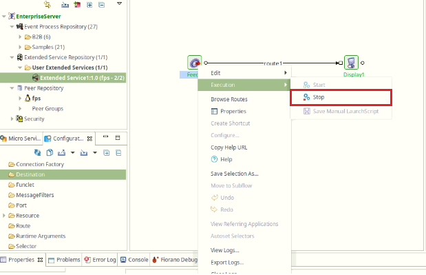
Task: Open Properties from the context menu
Action: tap(233, 111)
